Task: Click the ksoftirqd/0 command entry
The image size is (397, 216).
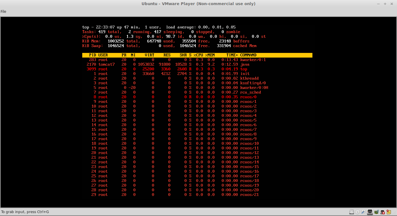Action: point(253,83)
